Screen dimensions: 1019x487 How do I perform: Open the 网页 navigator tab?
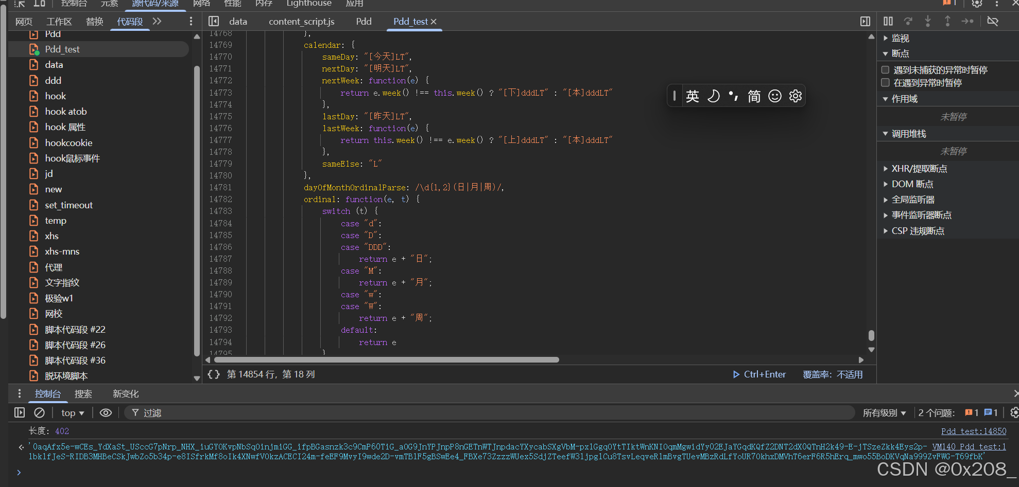[24, 22]
